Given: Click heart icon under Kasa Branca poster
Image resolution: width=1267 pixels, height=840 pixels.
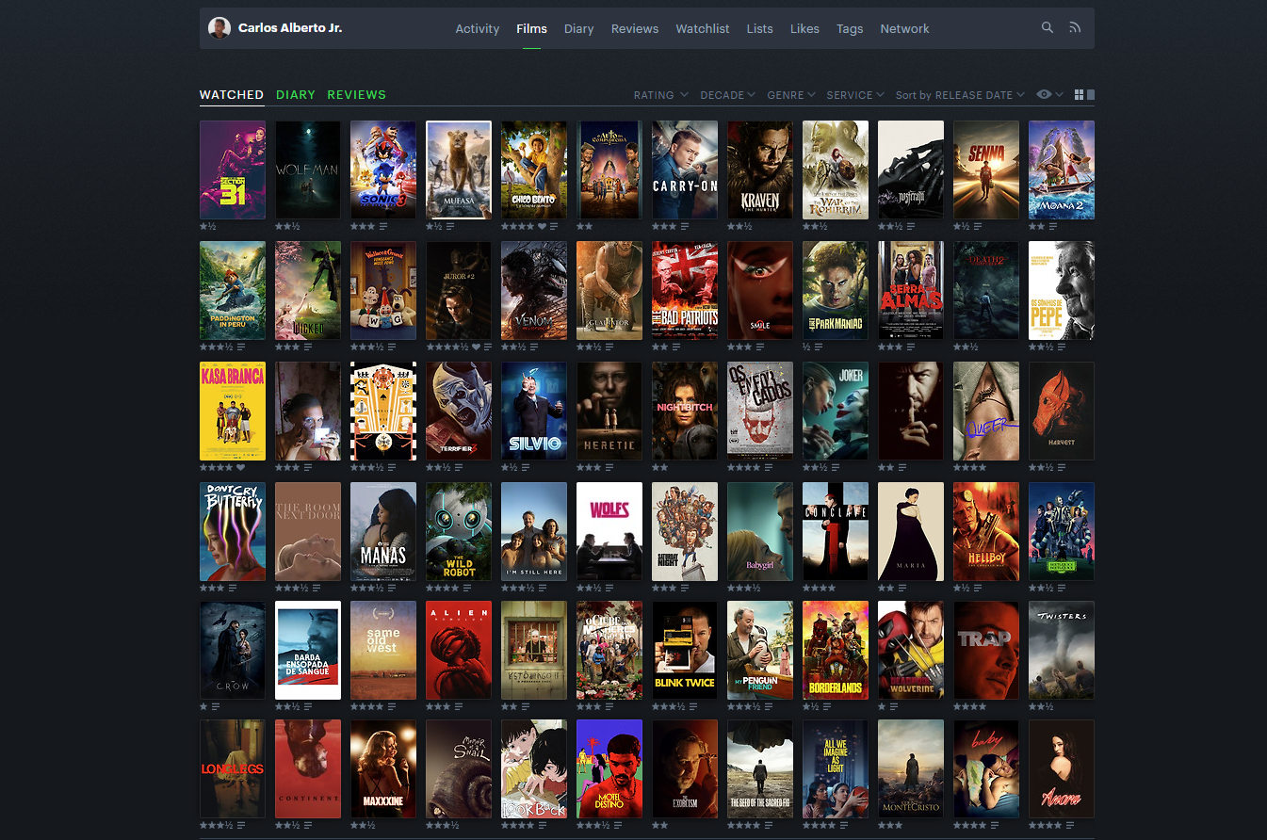Looking at the screenshot, I should click(241, 467).
